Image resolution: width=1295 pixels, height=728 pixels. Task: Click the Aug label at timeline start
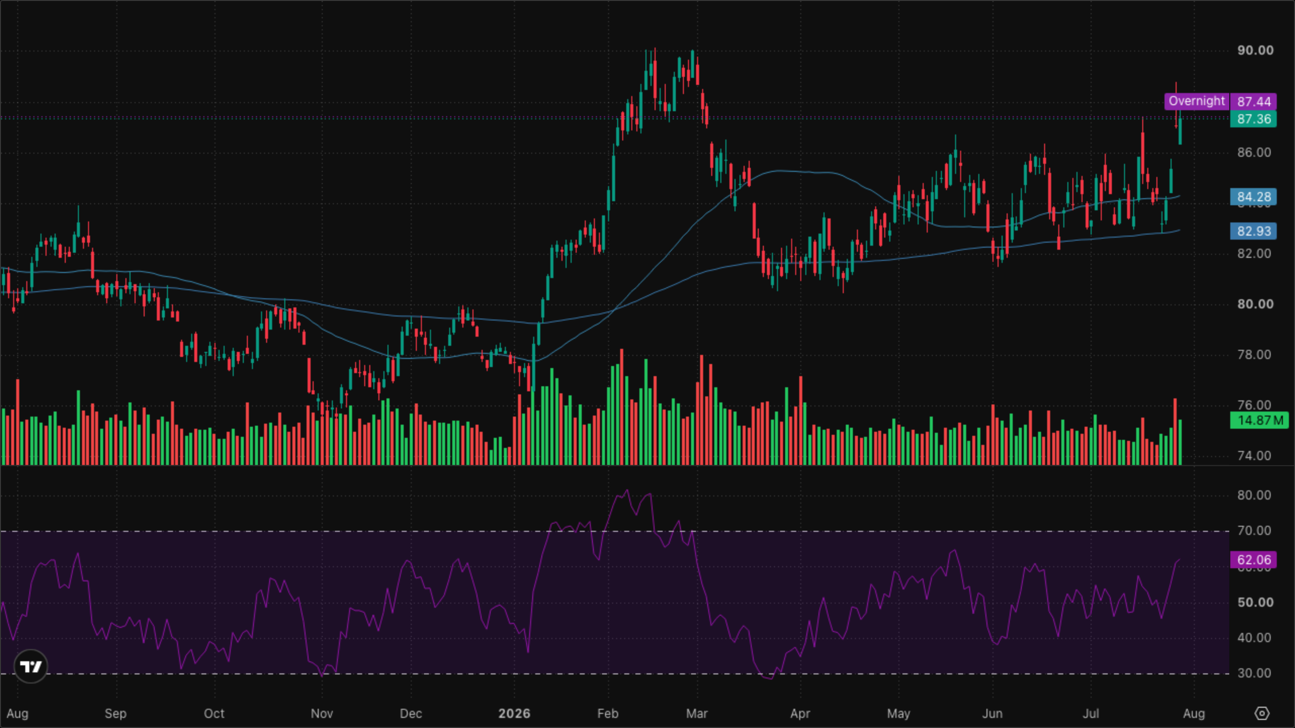(18, 713)
